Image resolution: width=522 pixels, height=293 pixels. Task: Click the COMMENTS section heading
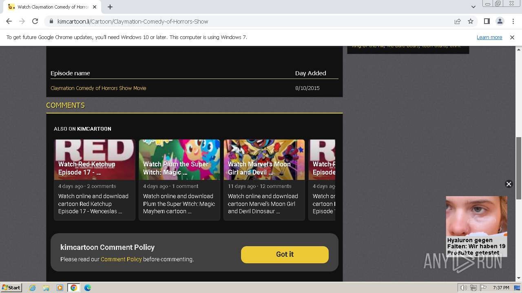point(65,105)
